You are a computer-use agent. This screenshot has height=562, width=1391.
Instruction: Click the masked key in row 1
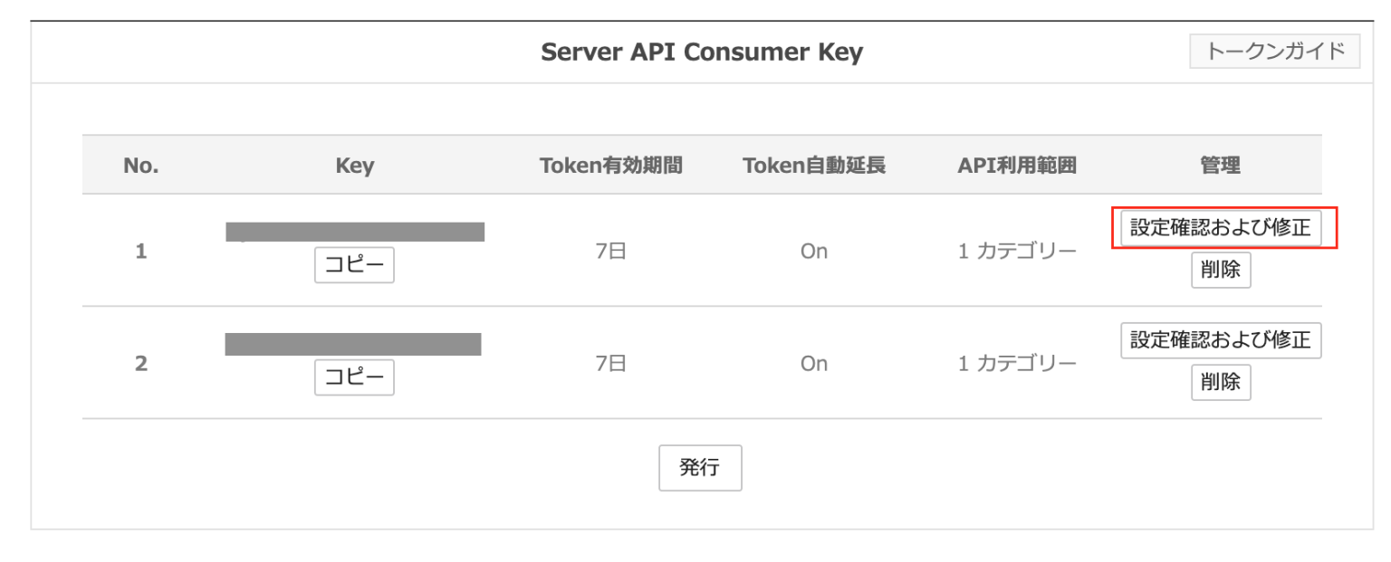pos(355,232)
